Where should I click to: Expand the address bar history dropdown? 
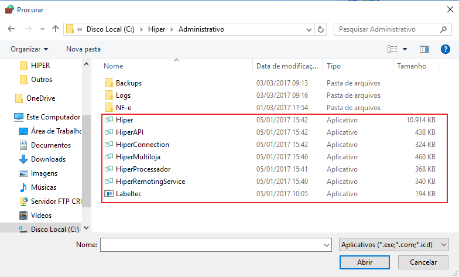[x=309, y=29]
